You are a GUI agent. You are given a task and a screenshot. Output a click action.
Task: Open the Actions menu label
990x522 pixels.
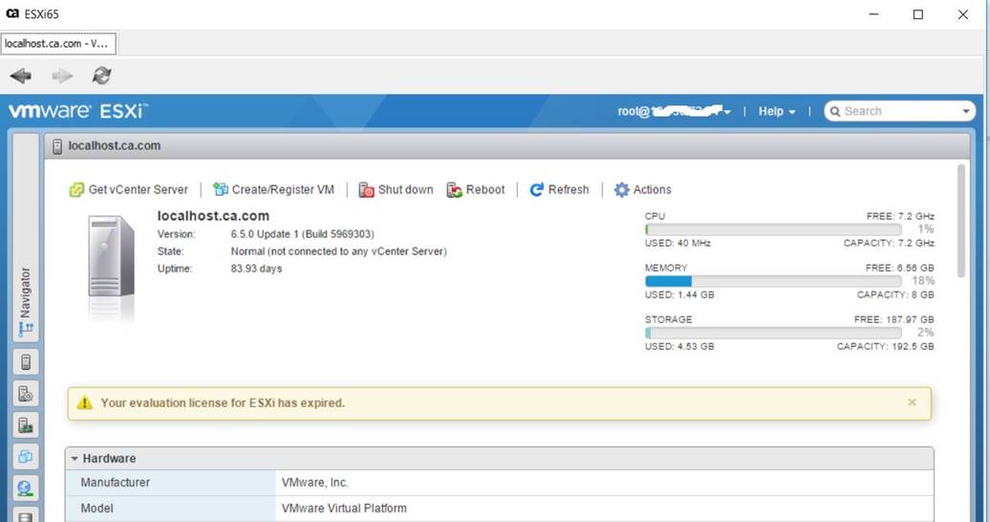pos(653,189)
